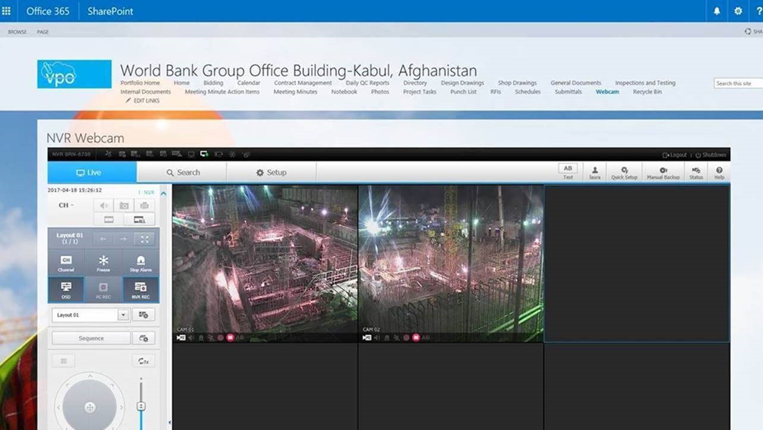Screen dimensions: 763x430
Task: Switch to the Search tab
Action: tap(182, 172)
